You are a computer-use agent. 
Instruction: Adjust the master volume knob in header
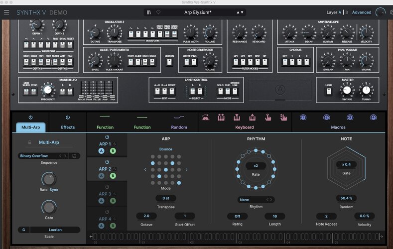point(380,12)
